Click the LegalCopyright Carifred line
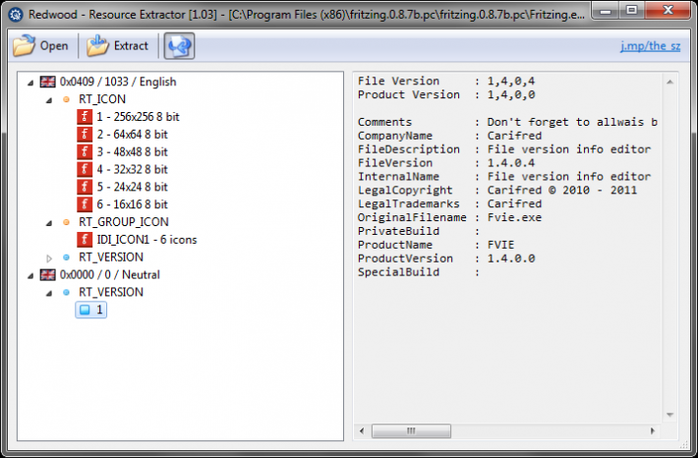 tap(497, 190)
